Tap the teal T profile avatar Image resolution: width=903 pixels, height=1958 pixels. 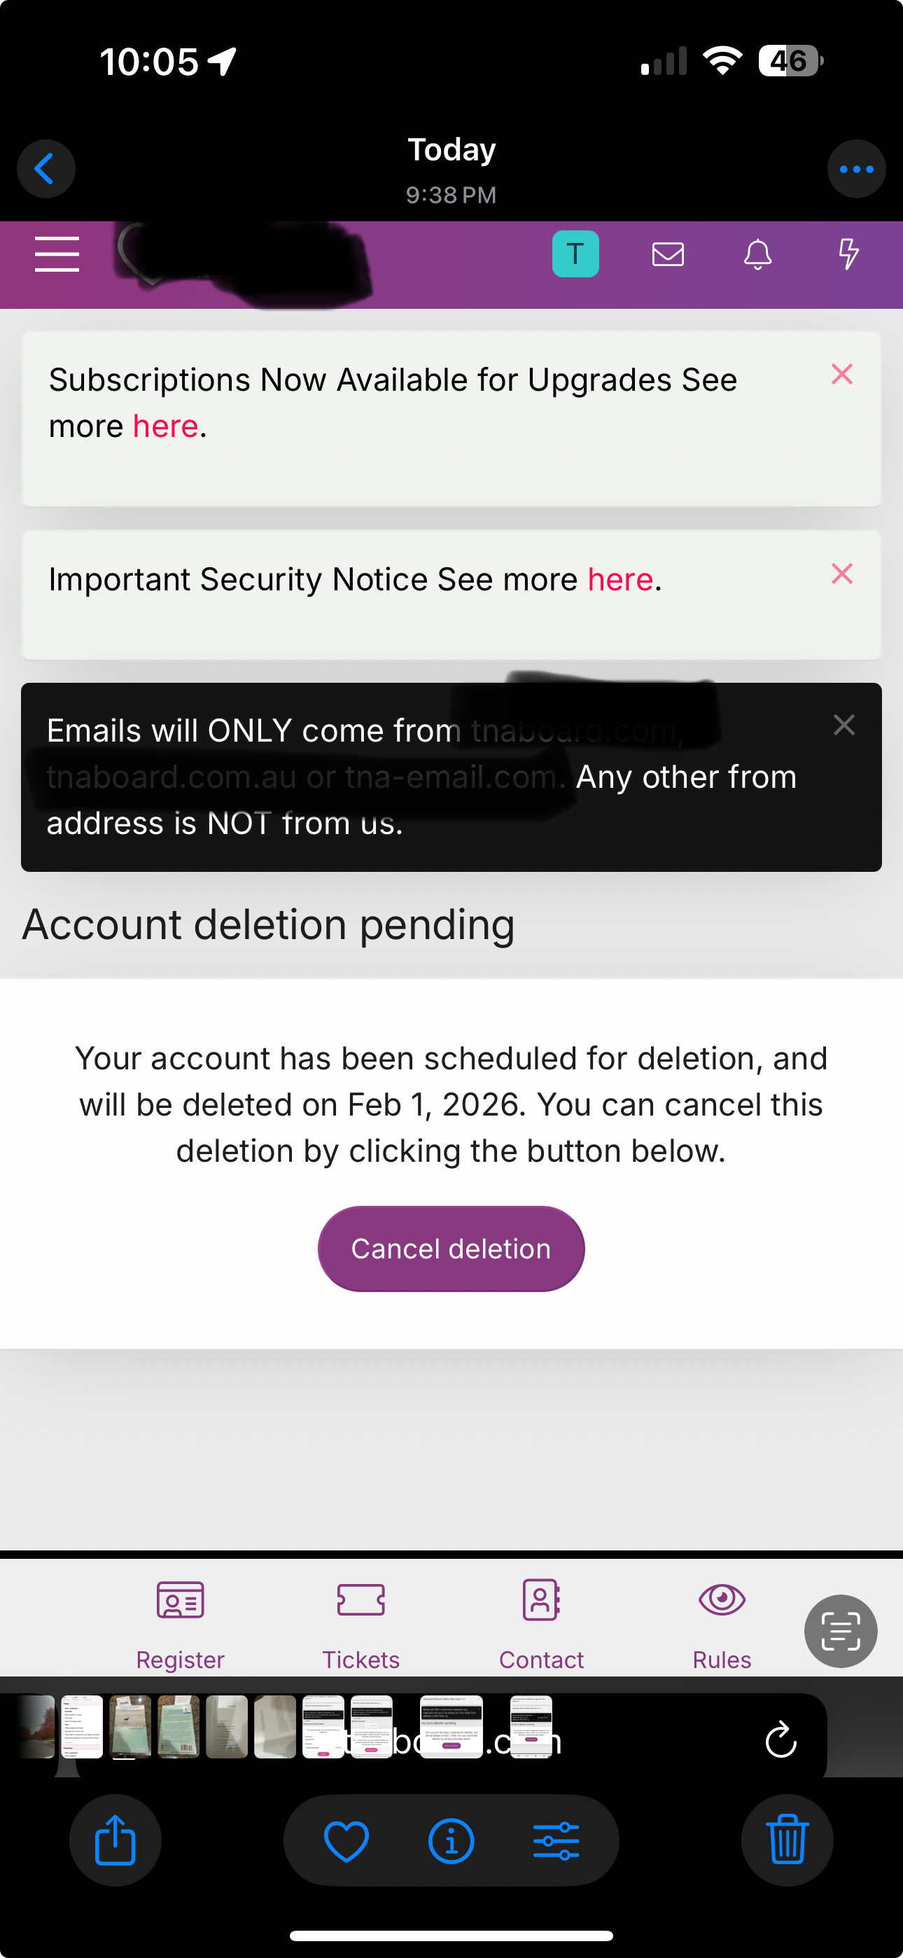tap(575, 254)
